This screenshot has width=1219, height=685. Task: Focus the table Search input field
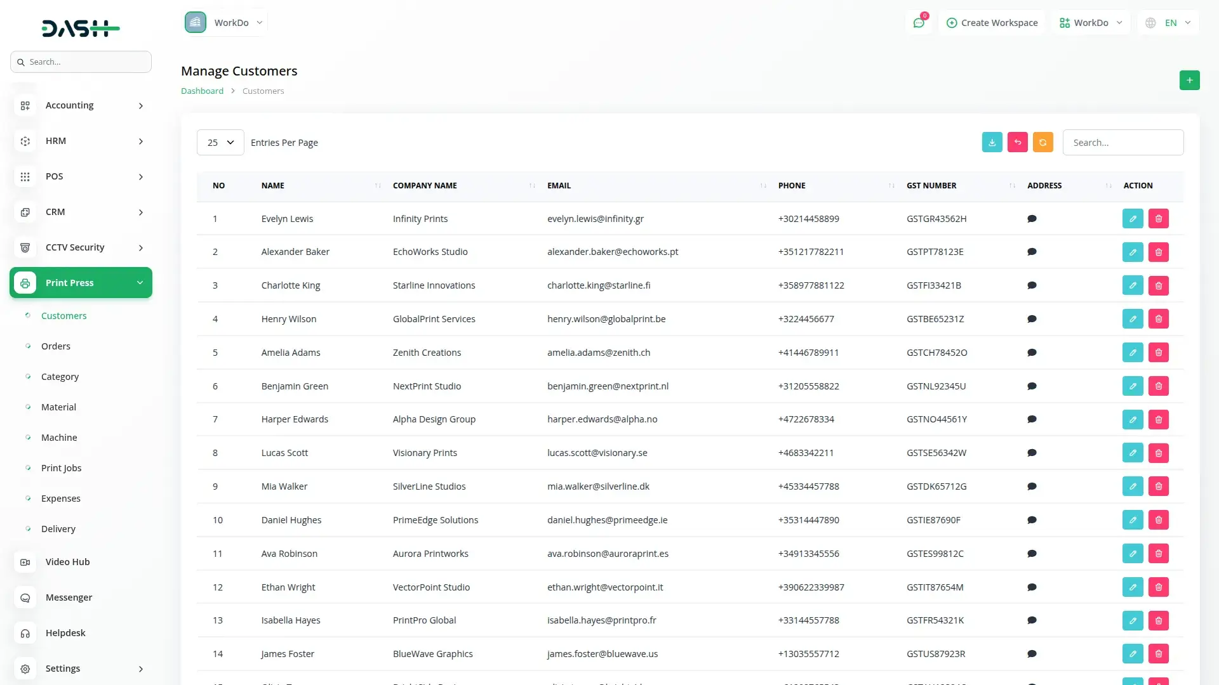coord(1122,143)
